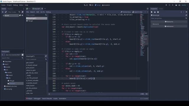Open the script attached to the Board node

[20, 15]
